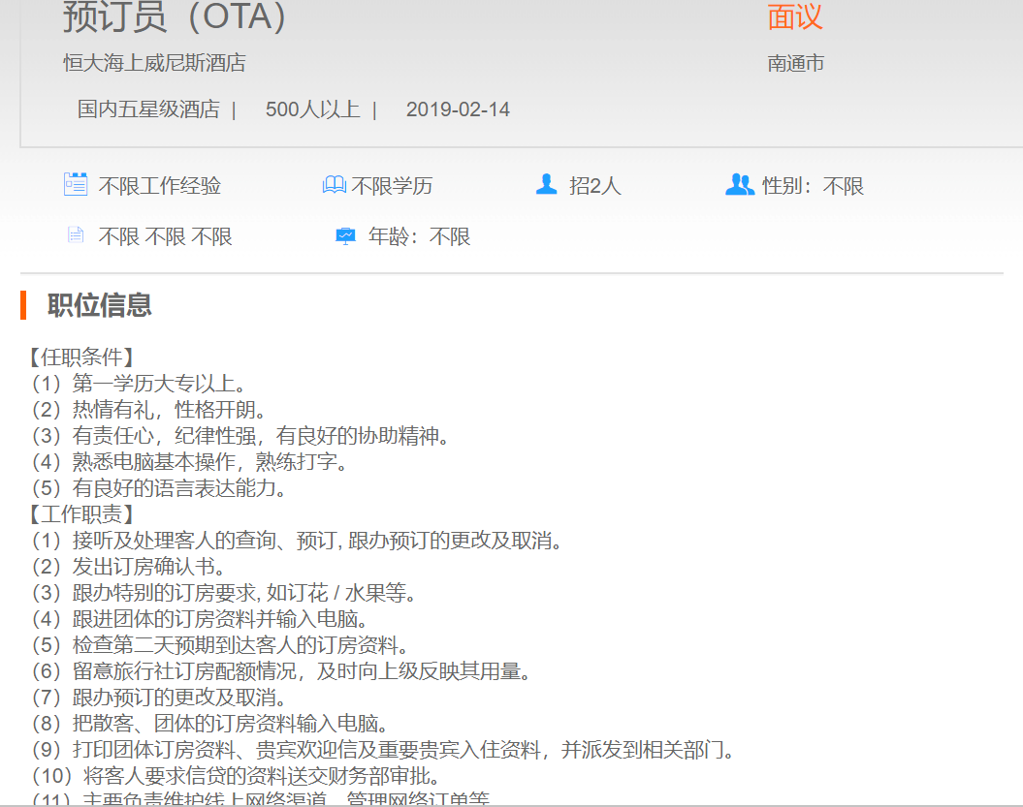
Task: Click the 【工作职责】 heading
Action: click(80, 514)
